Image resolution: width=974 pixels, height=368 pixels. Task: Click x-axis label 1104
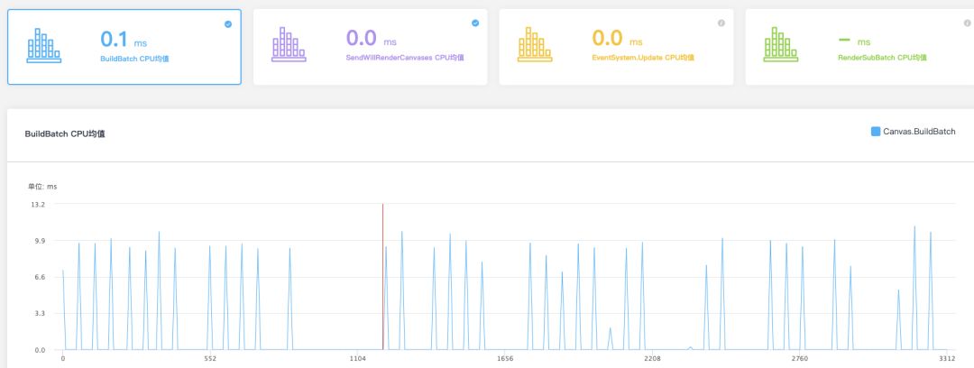point(357,359)
